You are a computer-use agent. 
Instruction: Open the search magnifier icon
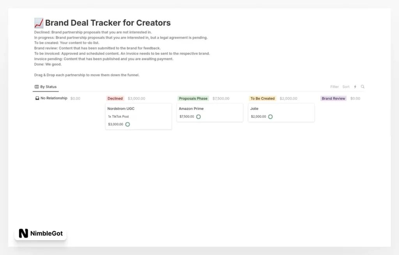pos(363,87)
